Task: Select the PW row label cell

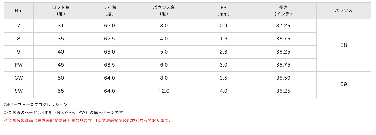Action: 19,65
